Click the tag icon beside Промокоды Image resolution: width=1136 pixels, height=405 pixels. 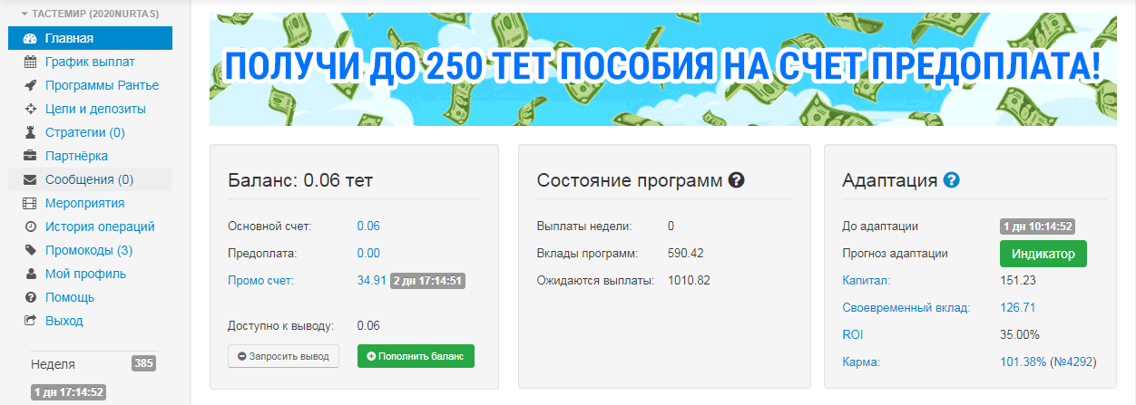pos(30,250)
